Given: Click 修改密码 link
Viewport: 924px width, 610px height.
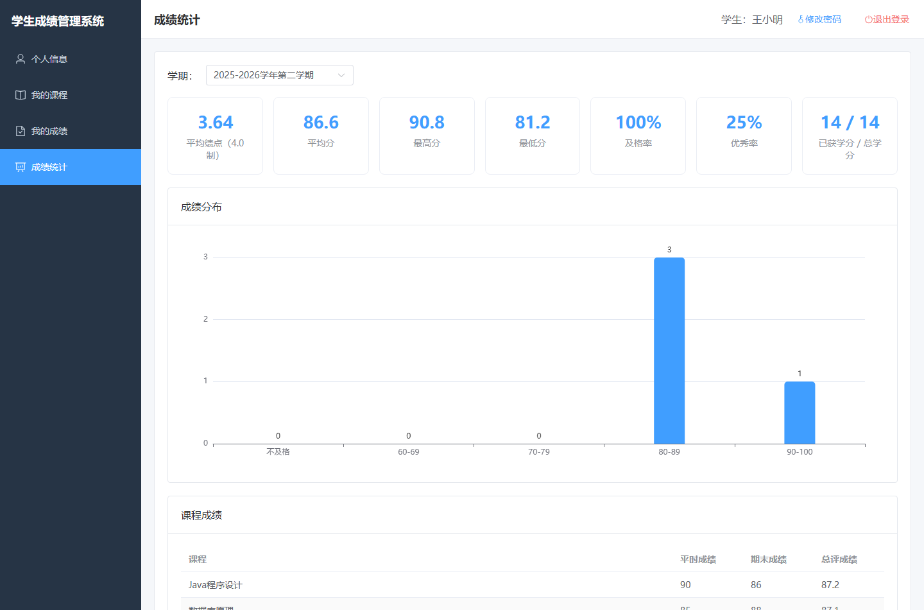Looking at the screenshot, I should coord(819,20).
